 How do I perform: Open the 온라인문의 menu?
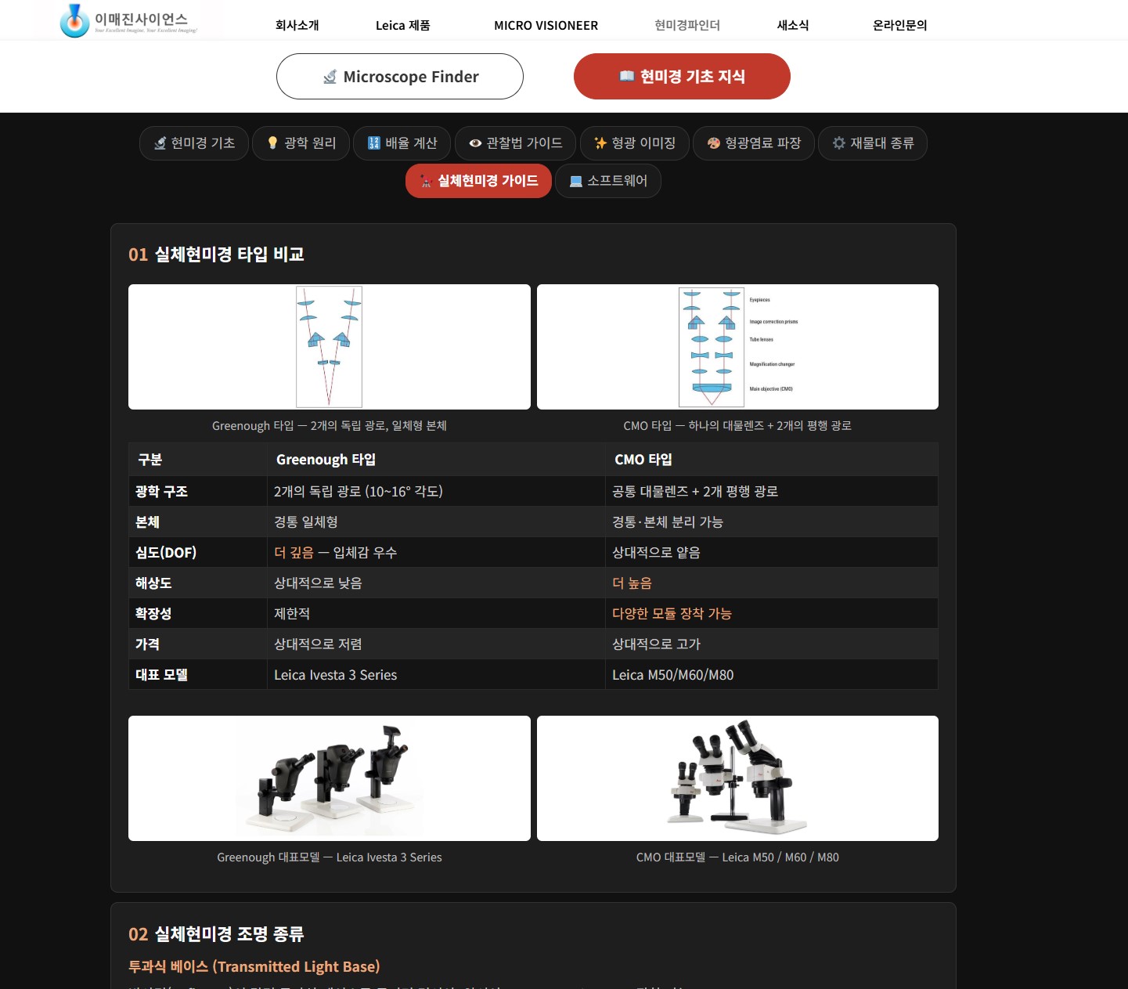pyautogui.click(x=900, y=25)
